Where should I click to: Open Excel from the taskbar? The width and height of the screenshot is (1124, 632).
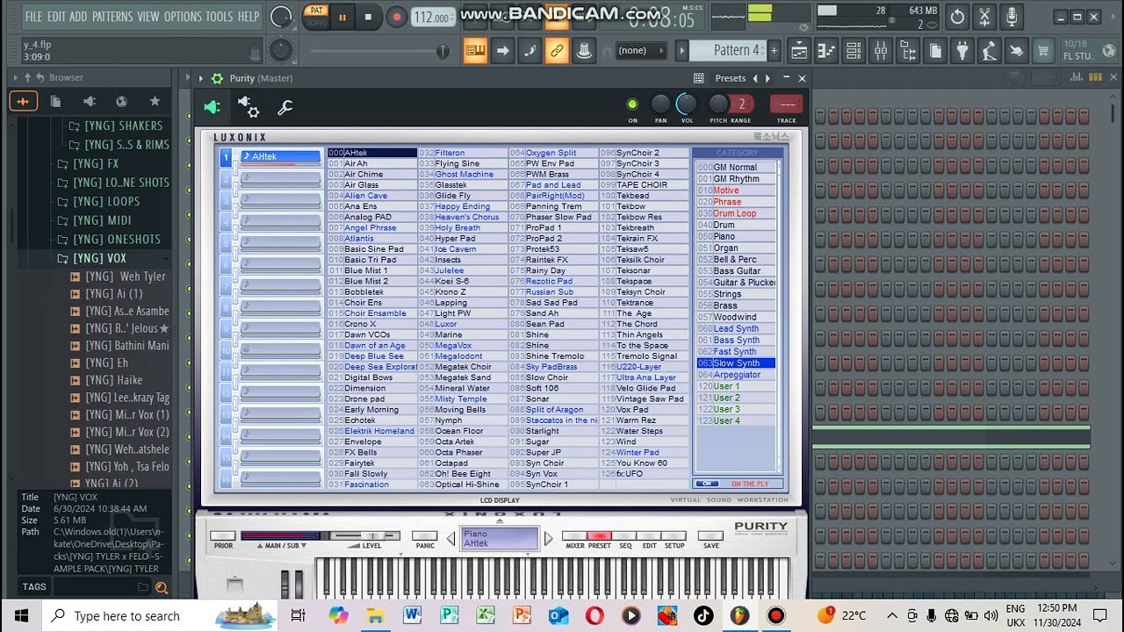(486, 615)
